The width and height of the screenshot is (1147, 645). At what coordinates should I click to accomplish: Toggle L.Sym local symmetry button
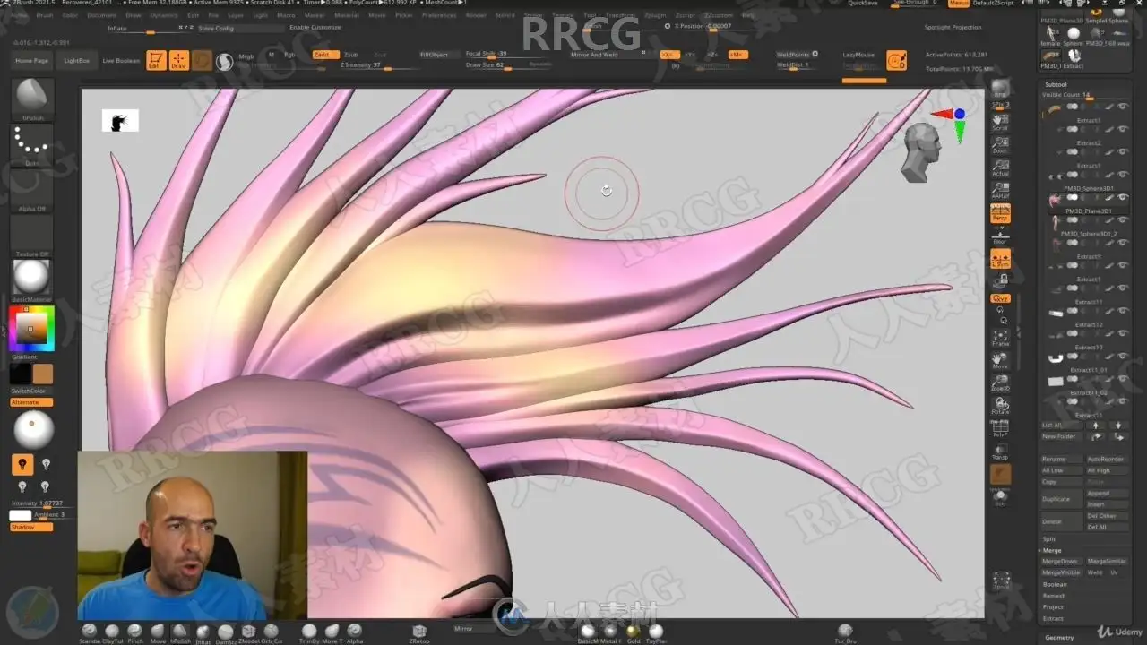tap(1000, 260)
